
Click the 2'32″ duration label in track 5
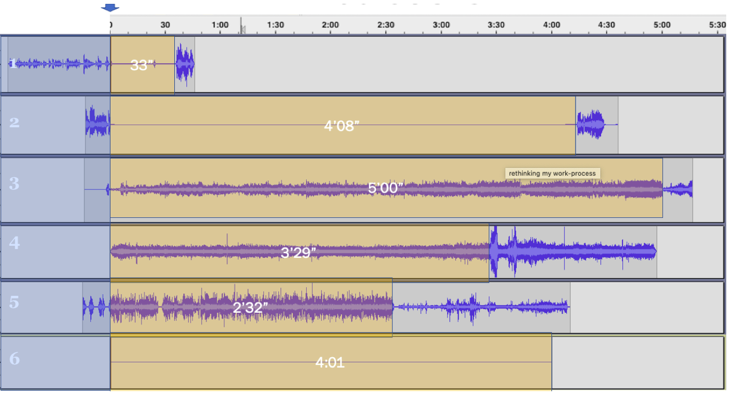click(x=250, y=307)
